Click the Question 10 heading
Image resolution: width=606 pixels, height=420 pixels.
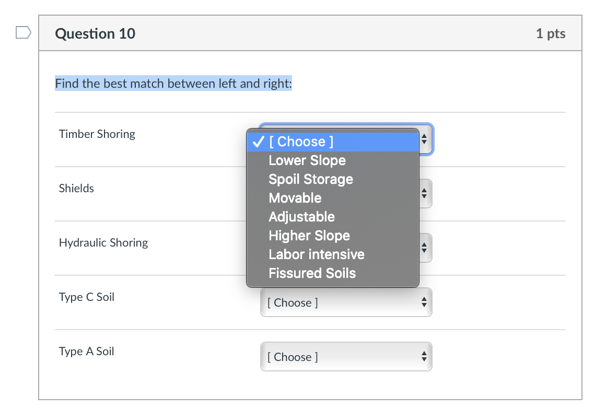coord(95,34)
